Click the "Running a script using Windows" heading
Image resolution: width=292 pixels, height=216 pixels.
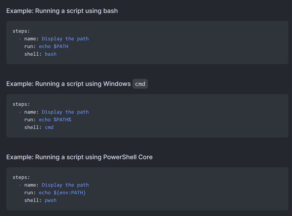68,84
